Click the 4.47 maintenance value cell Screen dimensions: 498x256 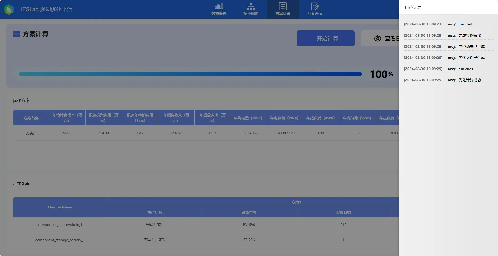(x=140, y=133)
